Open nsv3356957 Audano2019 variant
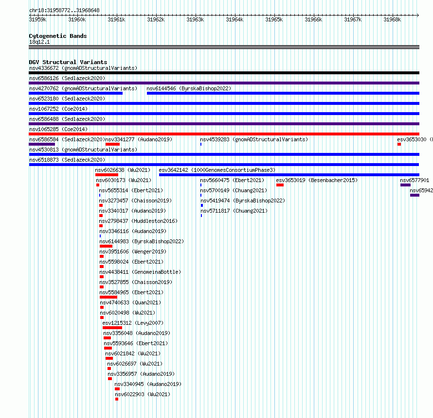The height and width of the screenshot is (418, 433). click(x=141, y=374)
